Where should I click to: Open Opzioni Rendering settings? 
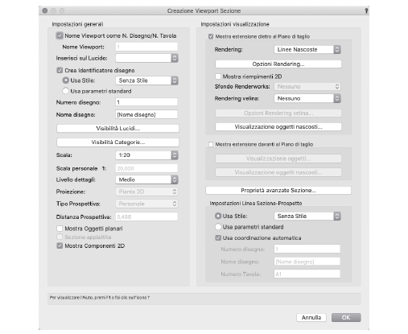click(x=278, y=64)
